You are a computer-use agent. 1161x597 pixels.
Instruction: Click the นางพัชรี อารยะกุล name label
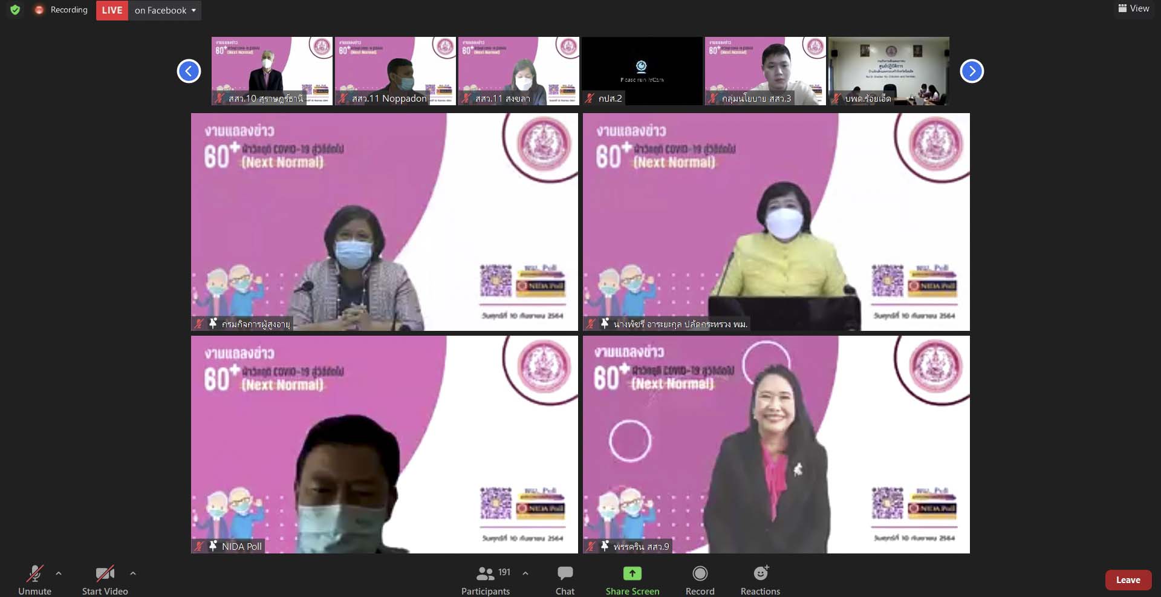680,324
